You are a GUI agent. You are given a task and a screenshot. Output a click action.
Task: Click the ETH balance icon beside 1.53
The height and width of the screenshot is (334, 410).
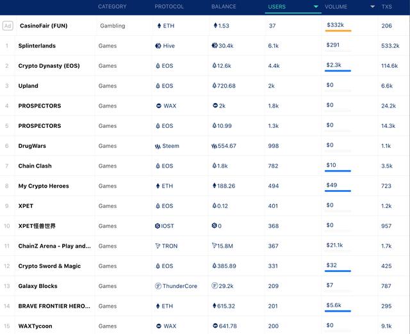point(215,26)
